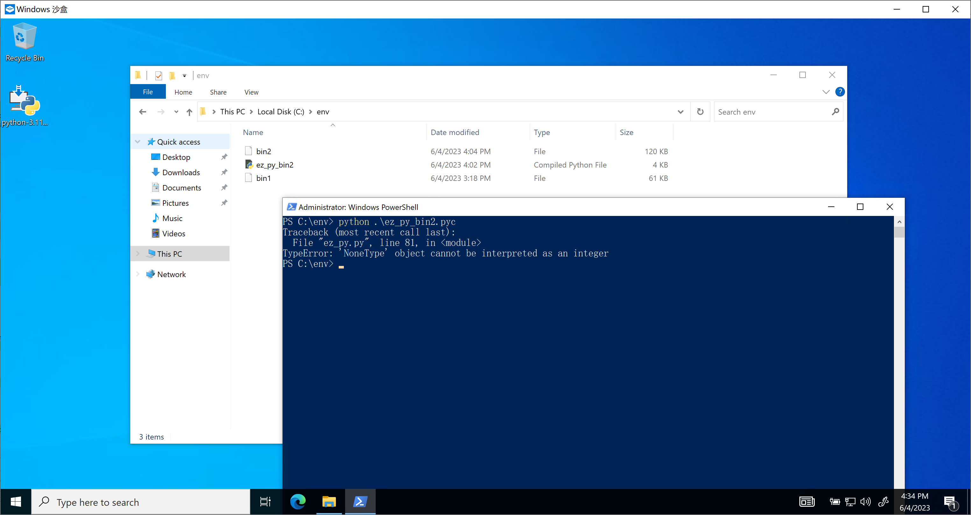Switch to File Explorer taskbar button
This screenshot has width=971, height=515.
(x=329, y=502)
